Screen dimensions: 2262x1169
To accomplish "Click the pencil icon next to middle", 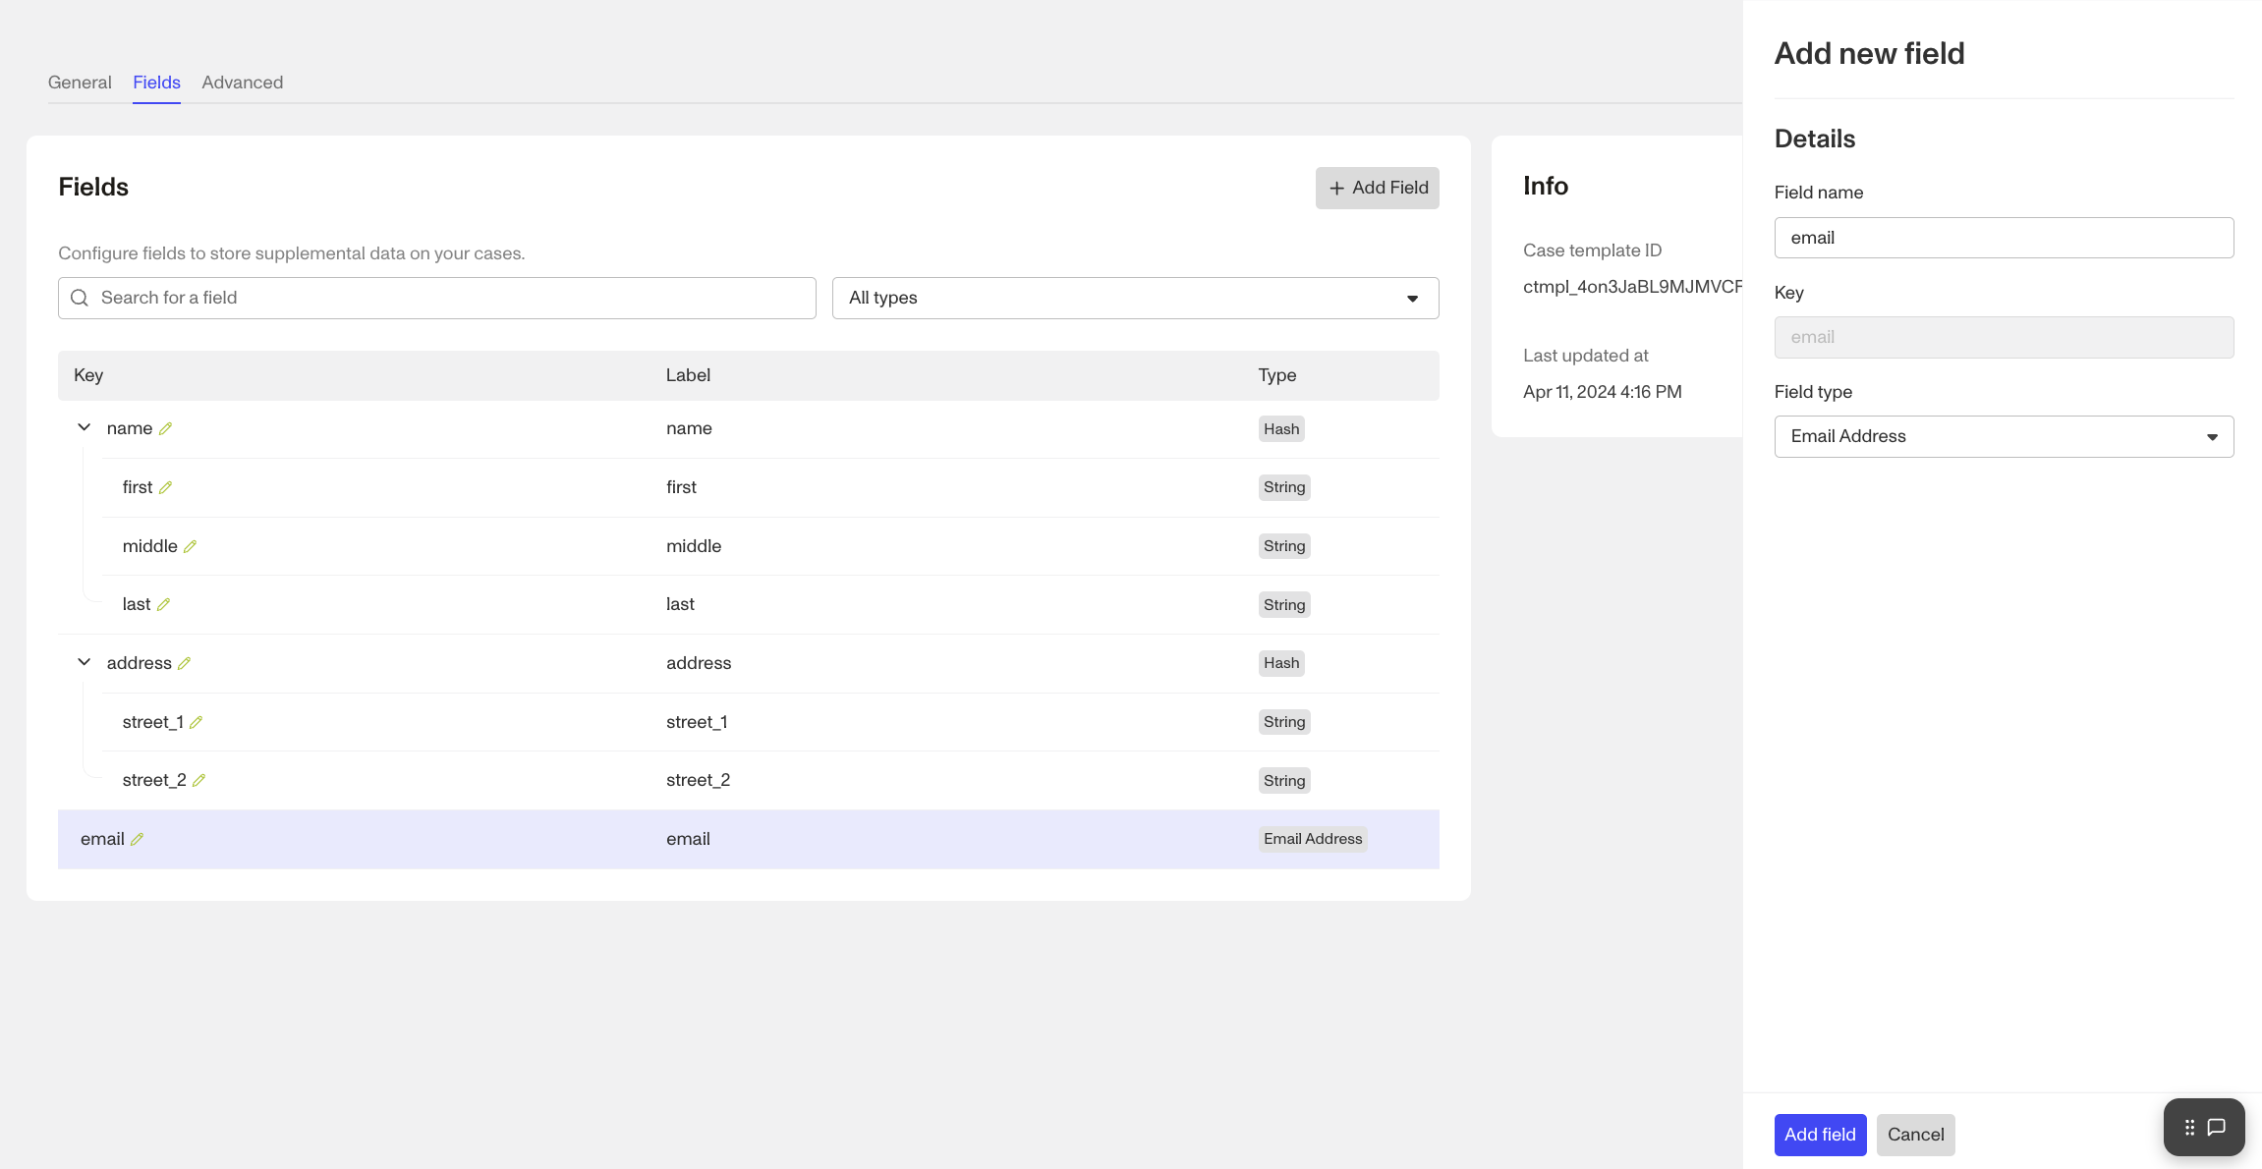I will click(x=190, y=546).
